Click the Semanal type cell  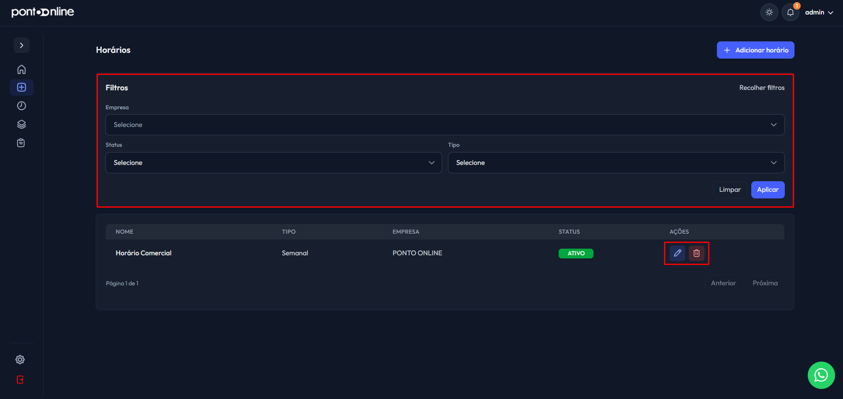pyautogui.click(x=295, y=253)
